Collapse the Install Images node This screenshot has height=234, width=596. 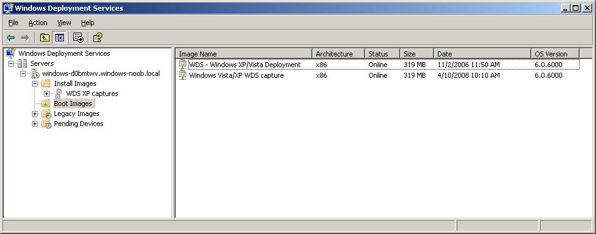pyautogui.click(x=35, y=83)
